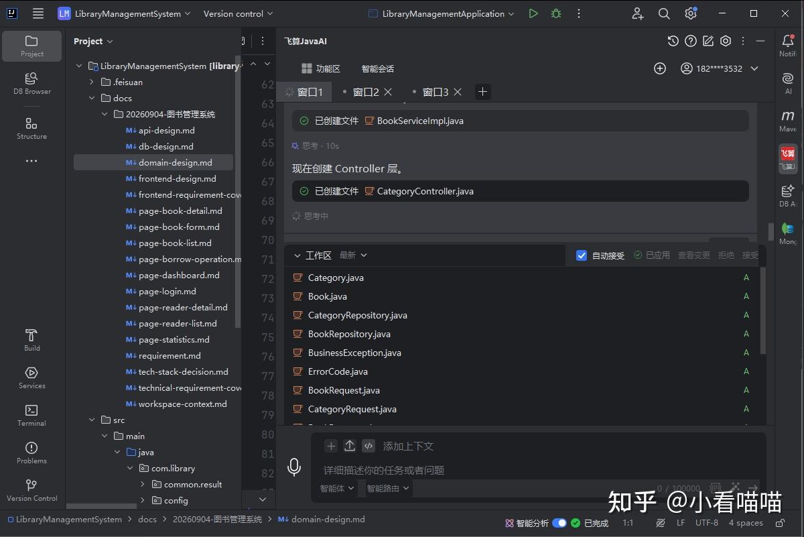
Task: Click the upload file icon in the chat input
Action: [x=350, y=446]
